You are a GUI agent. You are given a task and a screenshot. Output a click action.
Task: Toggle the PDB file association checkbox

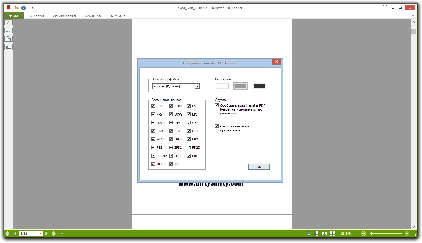[171, 156]
